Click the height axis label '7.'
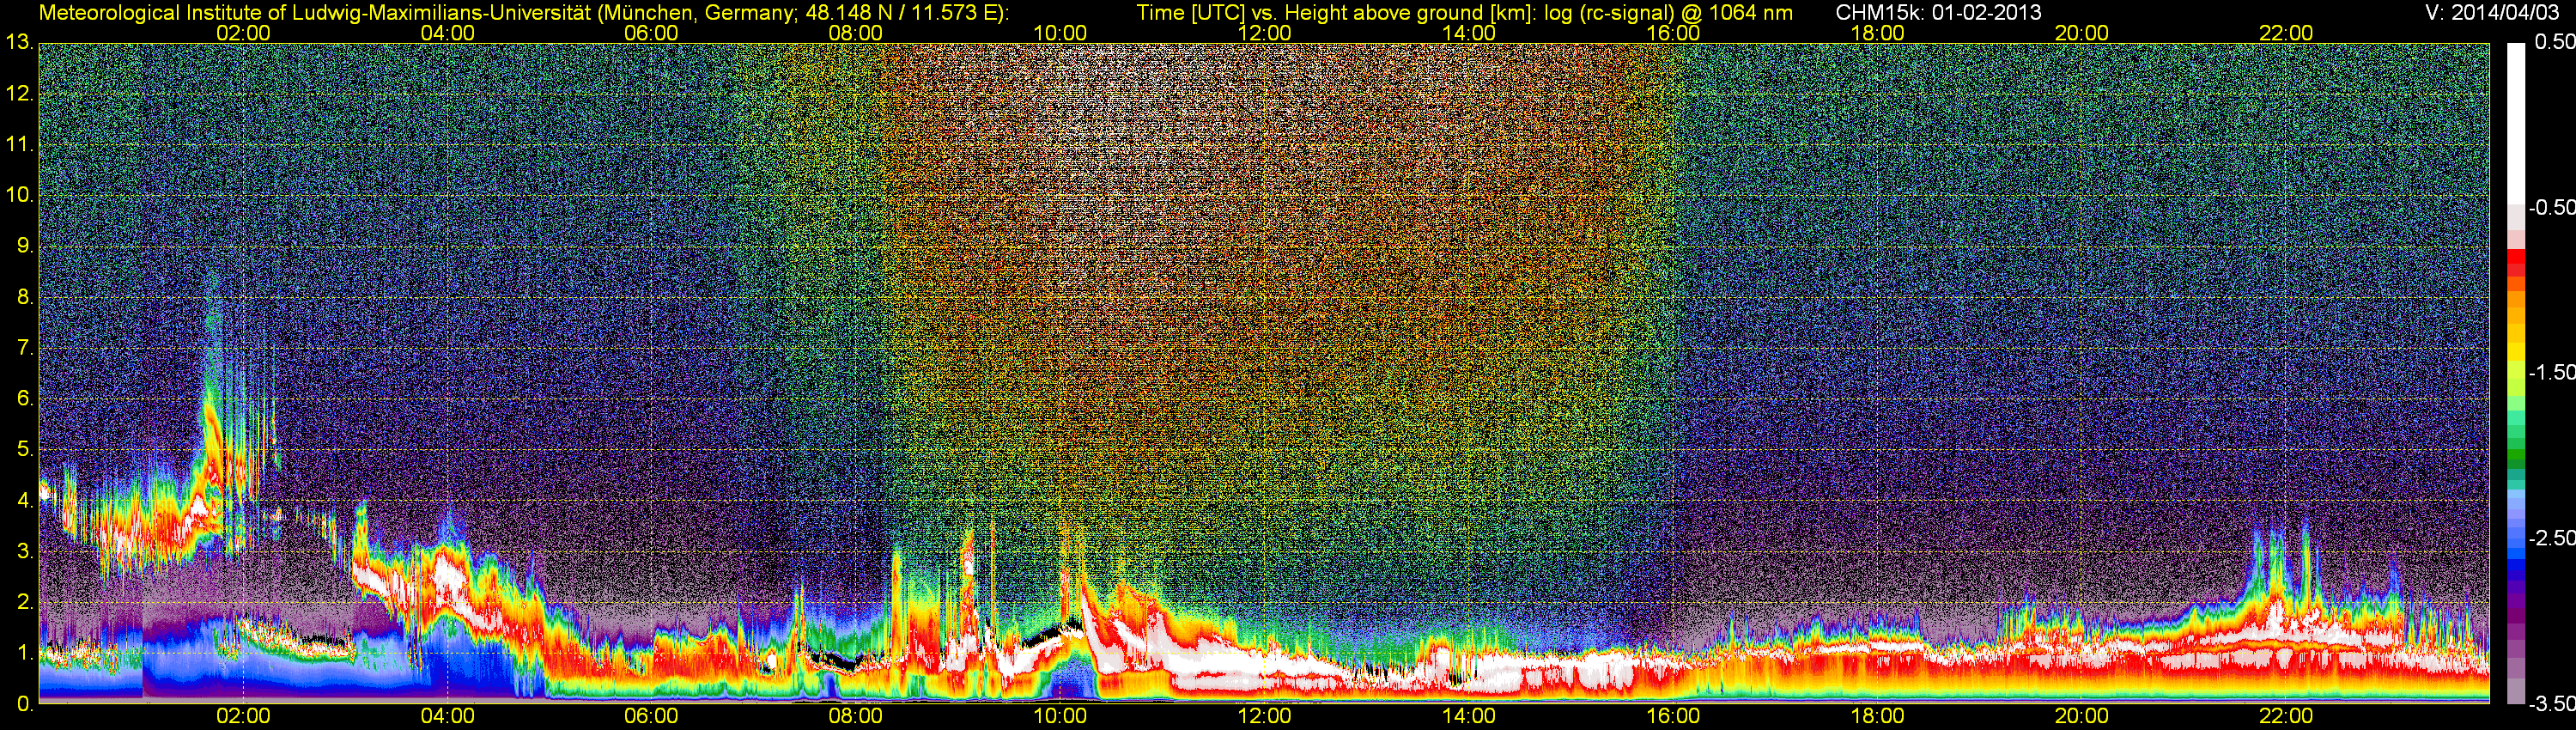This screenshot has width=2576, height=730. (24, 348)
